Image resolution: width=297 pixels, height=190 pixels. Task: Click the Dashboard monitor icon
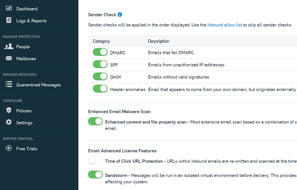tap(8, 9)
